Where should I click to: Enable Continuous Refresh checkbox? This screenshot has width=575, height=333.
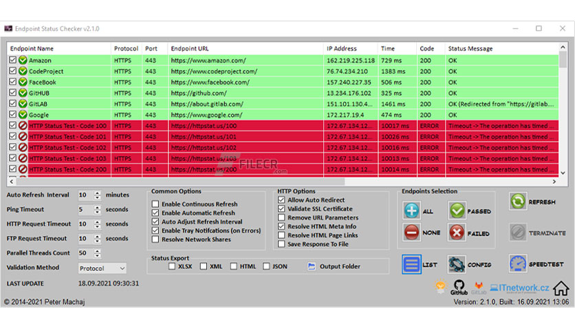click(155, 204)
